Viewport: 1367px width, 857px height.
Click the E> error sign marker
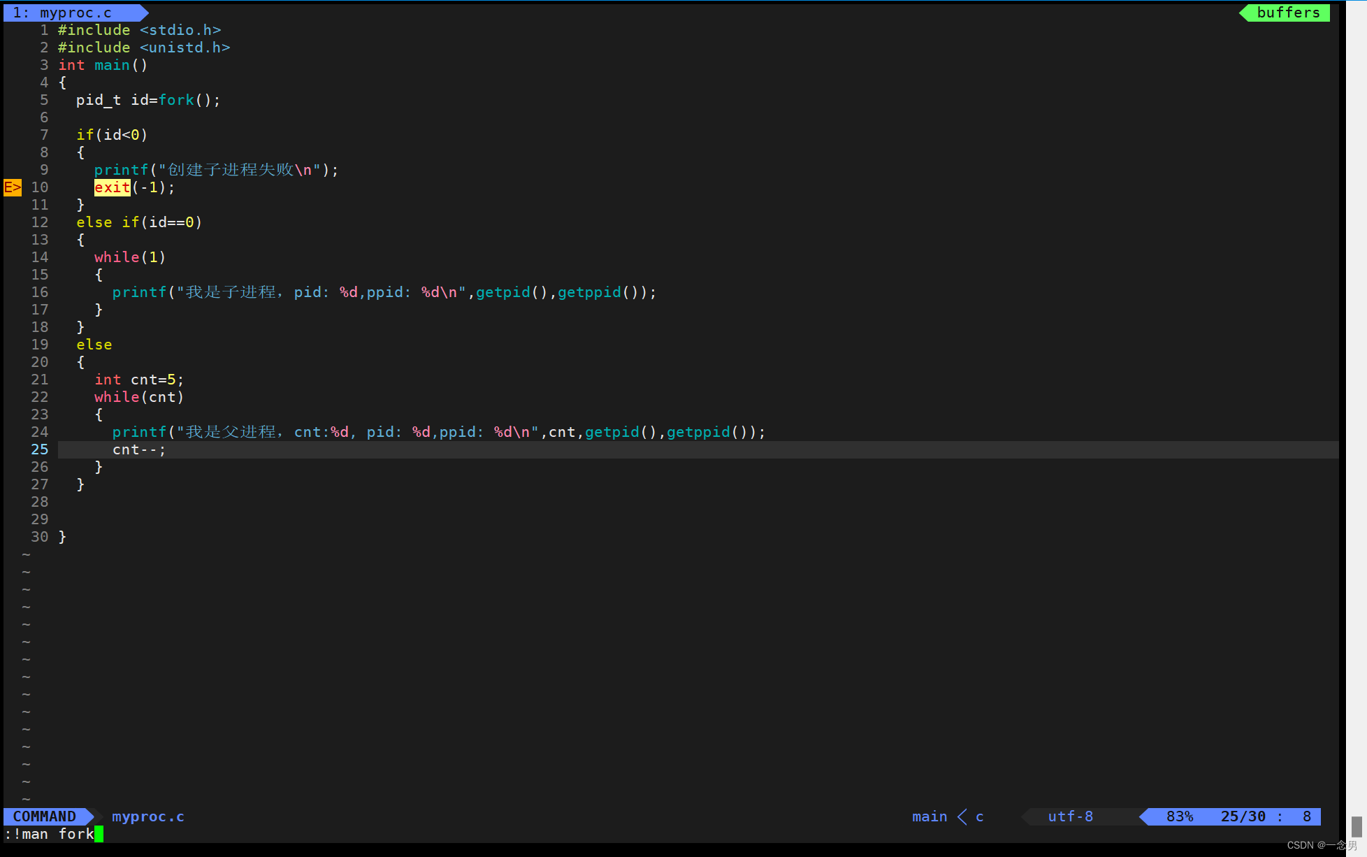pos(13,187)
